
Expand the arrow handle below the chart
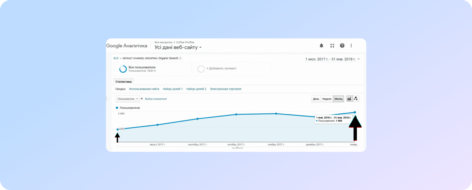(237, 148)
